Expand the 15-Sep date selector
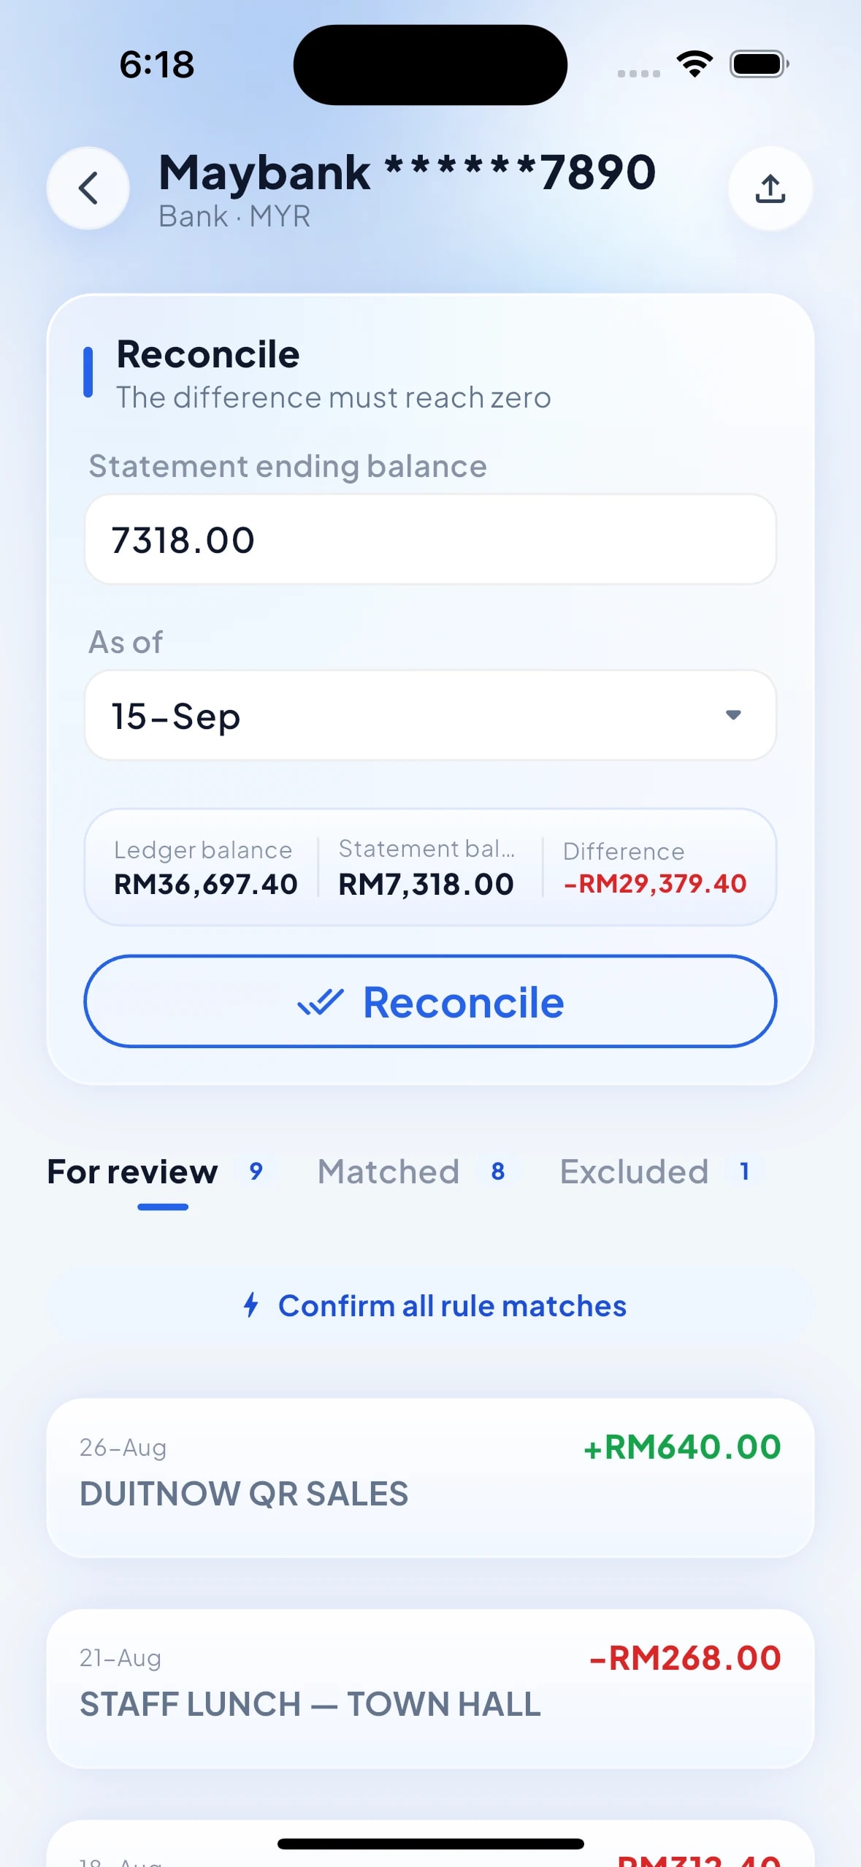 pyautogui.click(x=430, y=715)
